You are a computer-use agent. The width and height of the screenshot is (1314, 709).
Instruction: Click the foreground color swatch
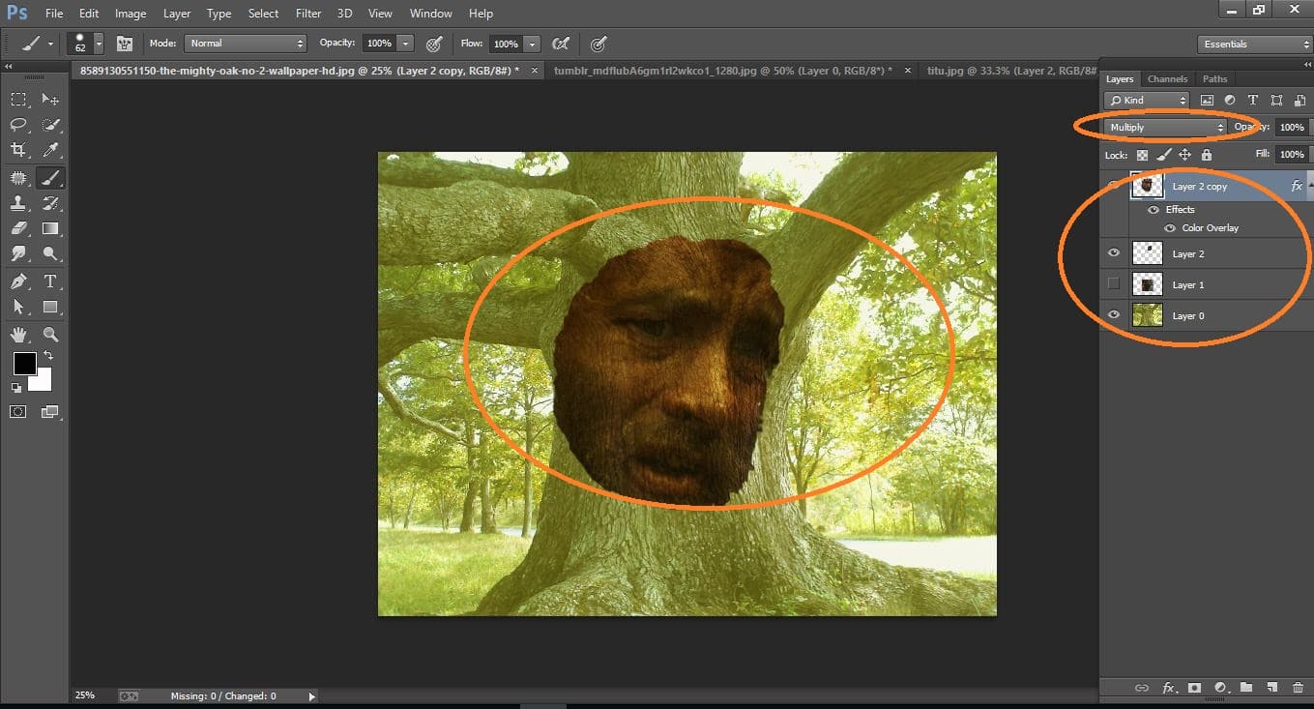(24, 365)
